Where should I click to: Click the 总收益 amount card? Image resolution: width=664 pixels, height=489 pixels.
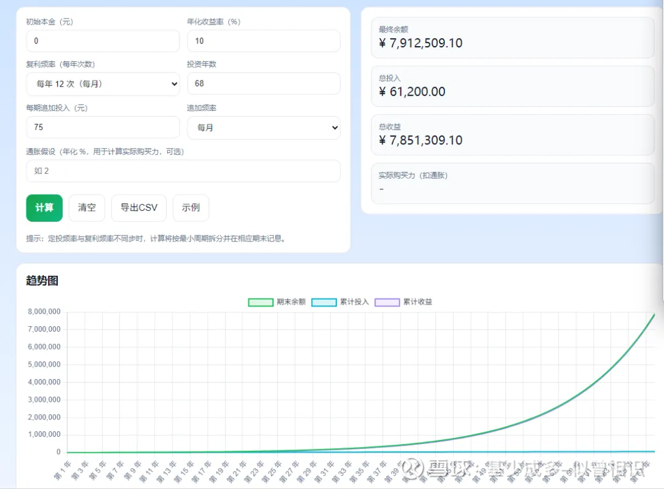click(x=512, y=135)
